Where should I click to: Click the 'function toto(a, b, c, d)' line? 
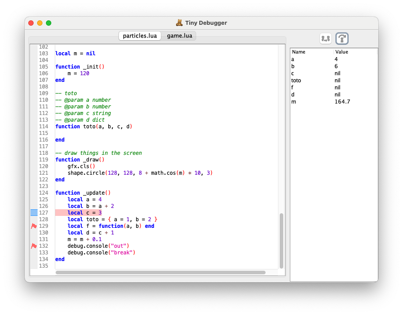coord(94,127)
